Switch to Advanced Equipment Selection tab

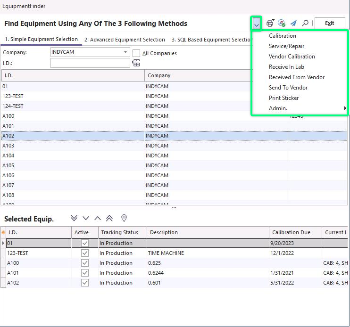click(125, 40)
